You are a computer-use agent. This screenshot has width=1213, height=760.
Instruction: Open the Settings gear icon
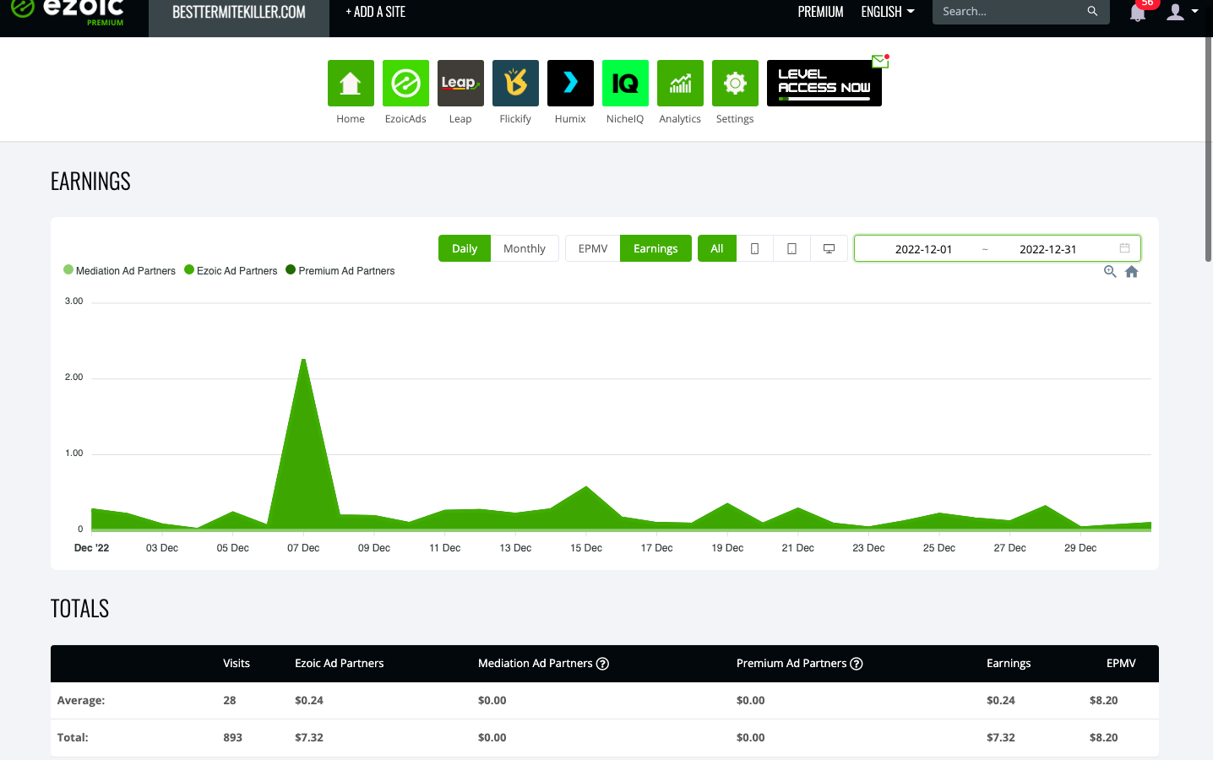(x=735, y=83)
